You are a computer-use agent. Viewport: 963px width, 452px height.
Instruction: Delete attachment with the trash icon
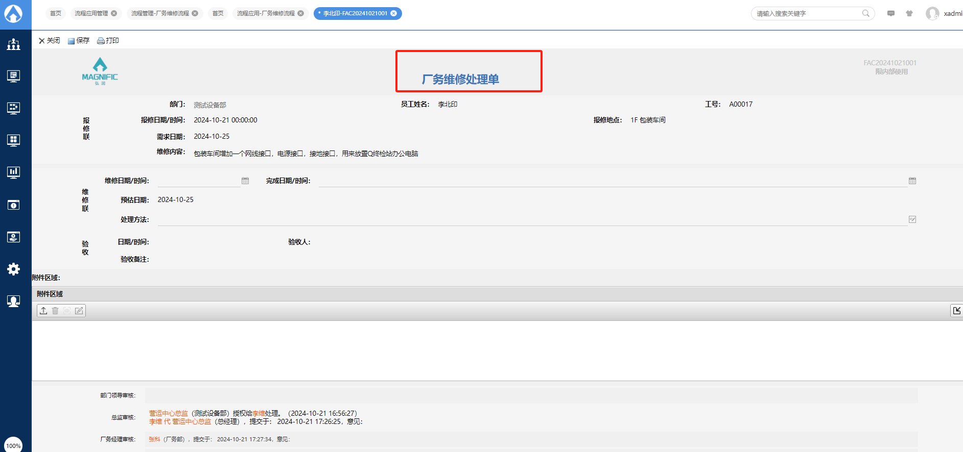55,311
